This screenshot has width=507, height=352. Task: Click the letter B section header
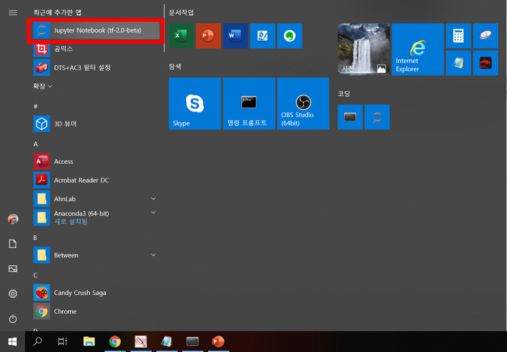[35, 238]
